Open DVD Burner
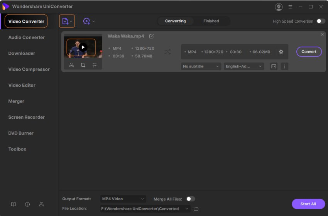Screen dimensions: 328x216 pyautogui.click(x=21, y=133)
